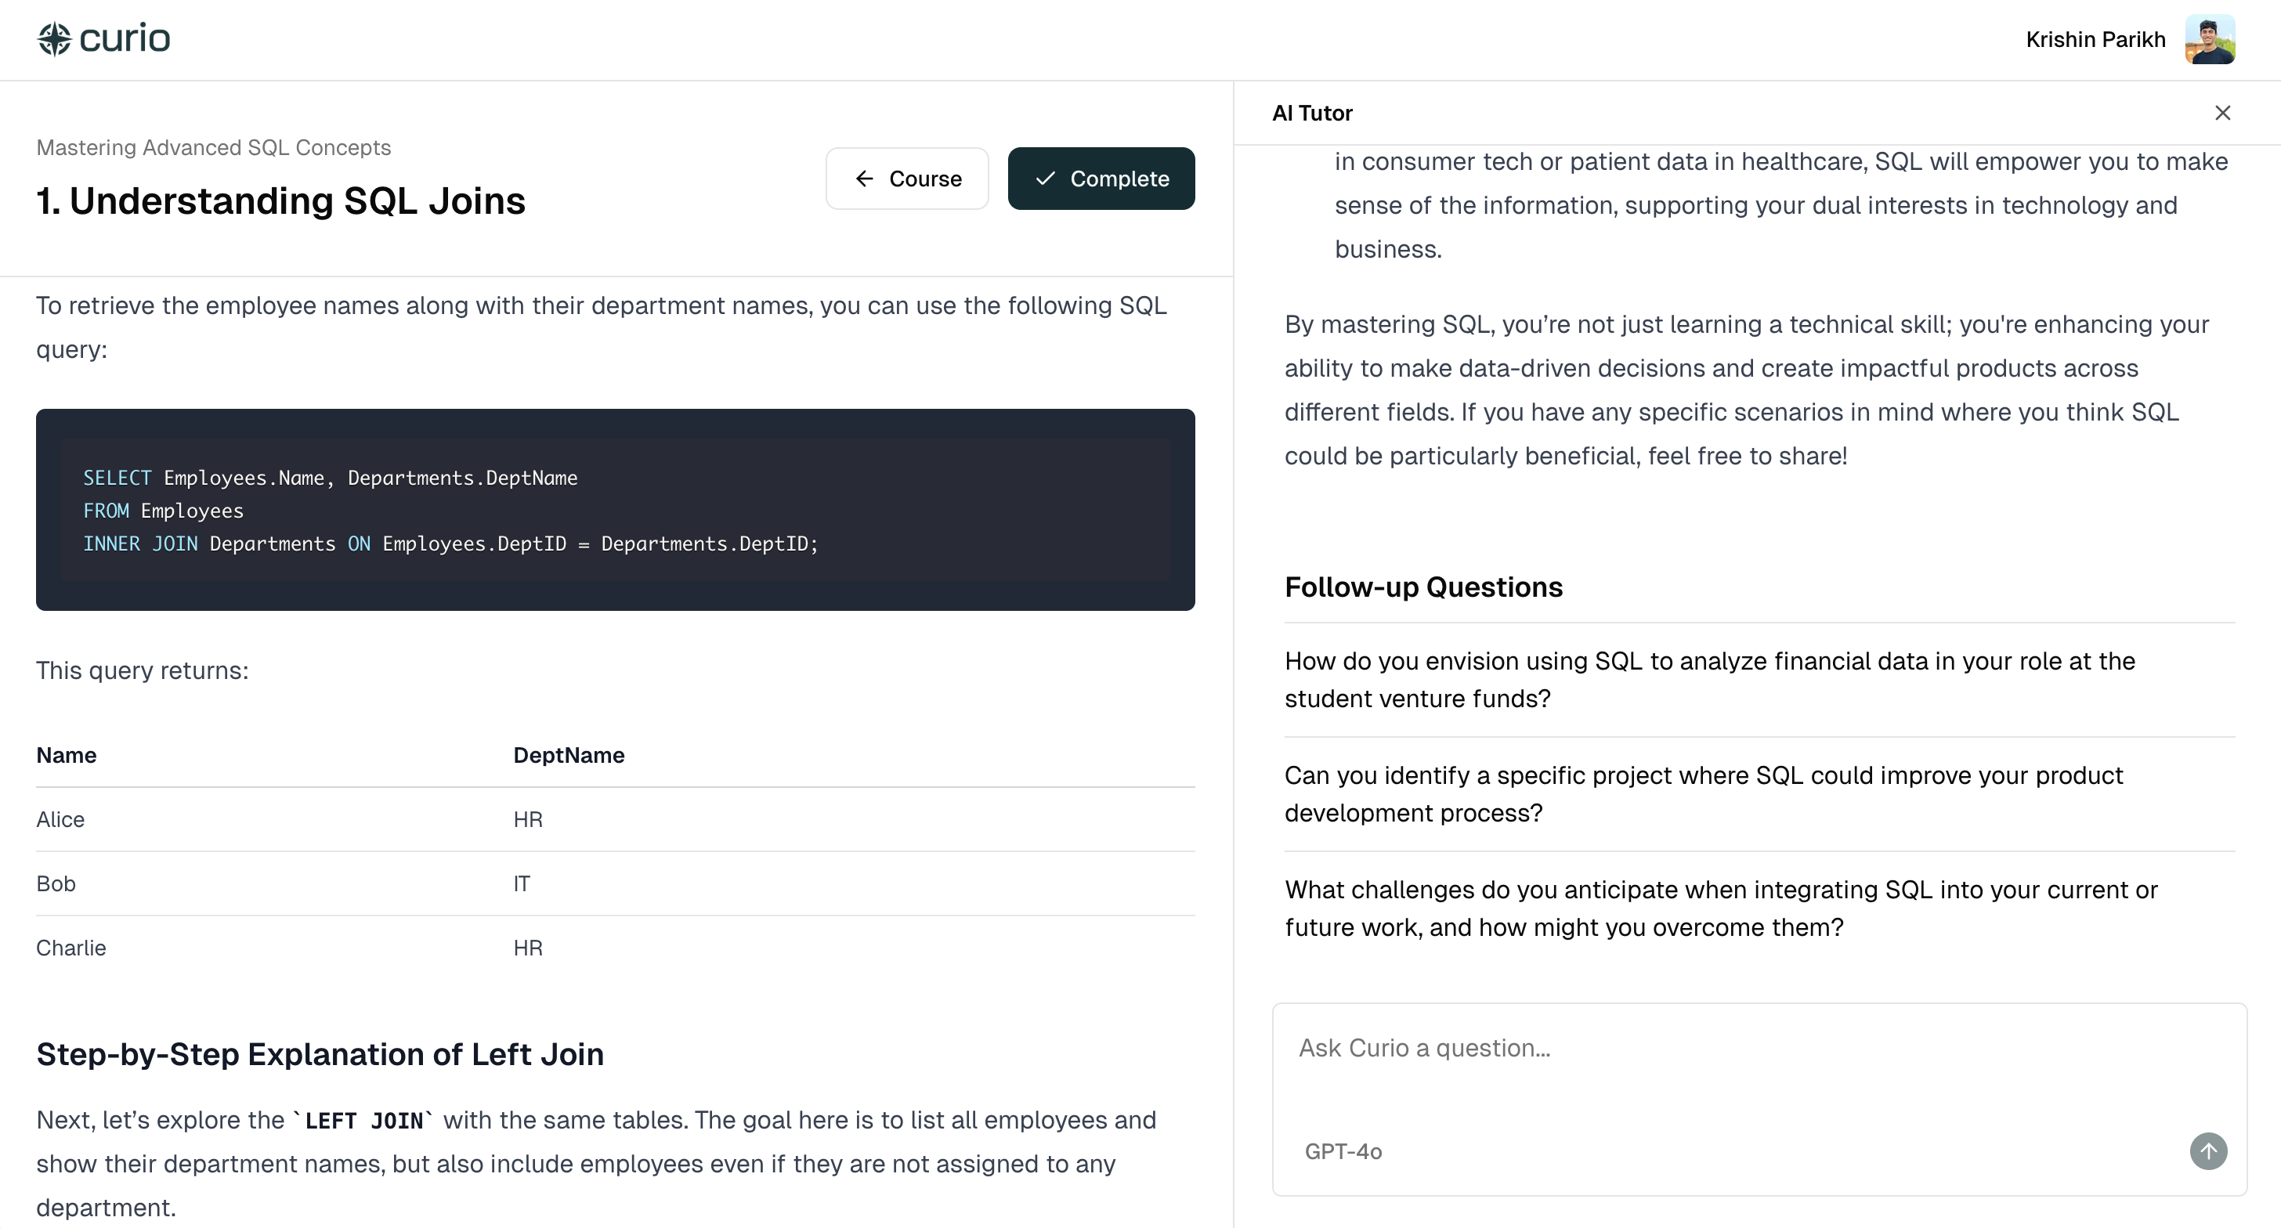The width and height of the screenshot is (2281, 1228).
Task: Click the Name column header
Action: 67,755
